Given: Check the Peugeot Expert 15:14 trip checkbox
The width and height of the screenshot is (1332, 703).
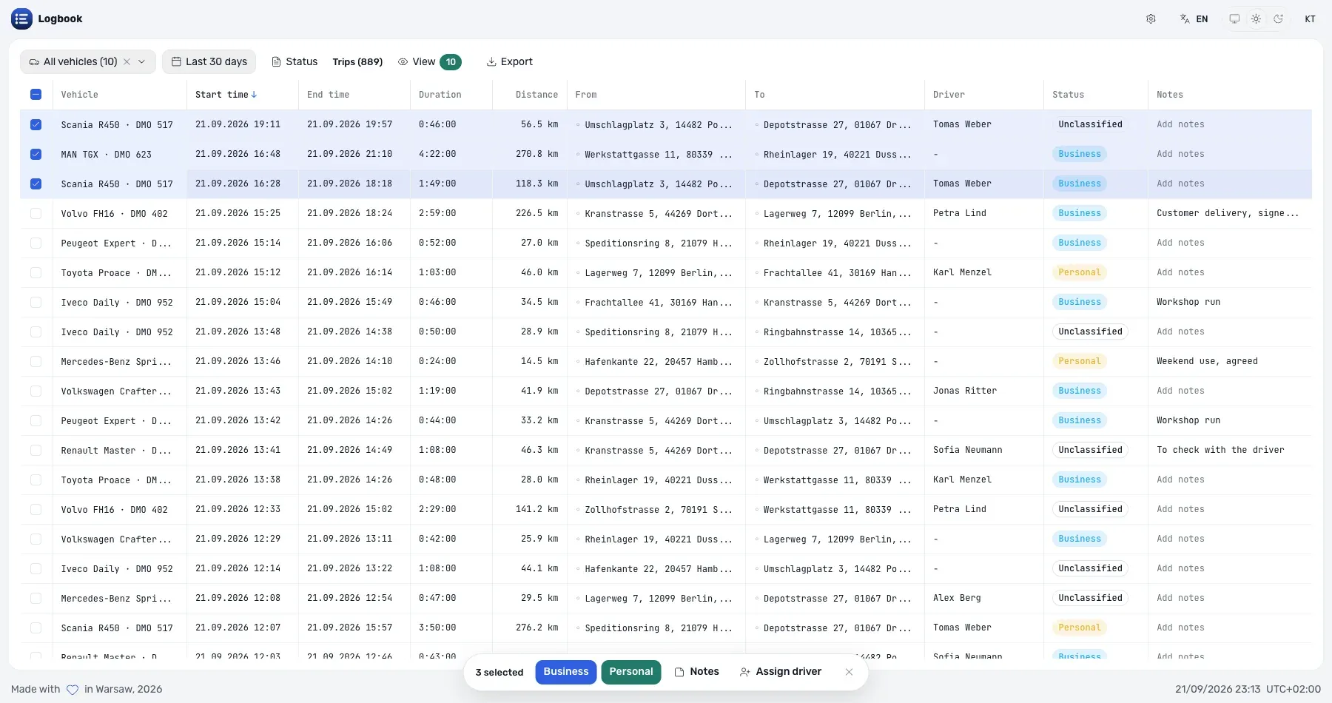Looking at the screenshot, I should pos(36,243).
